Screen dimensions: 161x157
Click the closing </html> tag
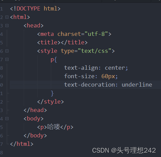point(22,144)
